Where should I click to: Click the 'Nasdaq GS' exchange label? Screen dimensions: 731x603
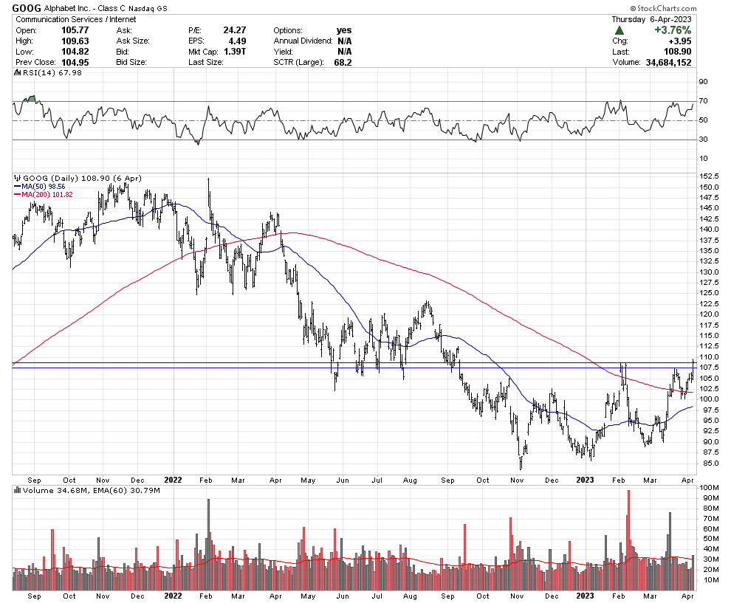pyautogui.click(x=148, y=8)
